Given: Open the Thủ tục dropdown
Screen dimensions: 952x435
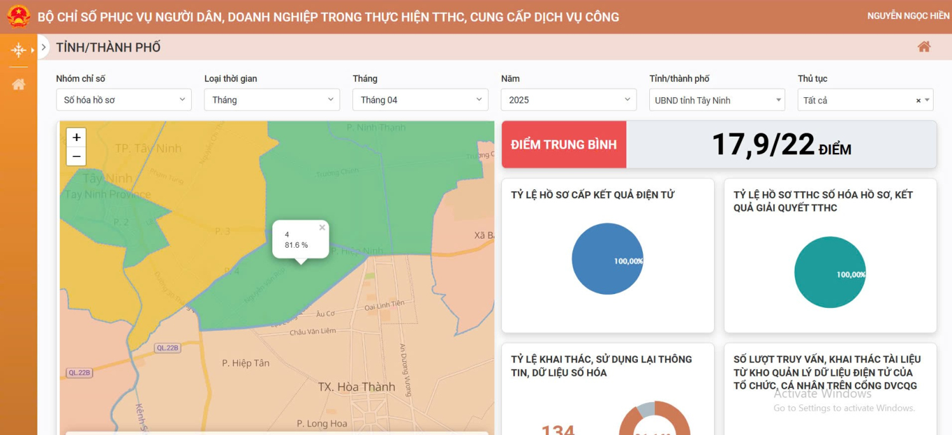Looking at the screenshot, I should 866,100.
